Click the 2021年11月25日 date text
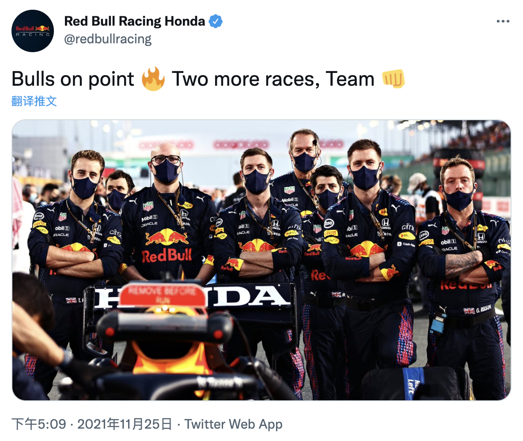The height and width of the screenshot is (441, 523). 125,425
